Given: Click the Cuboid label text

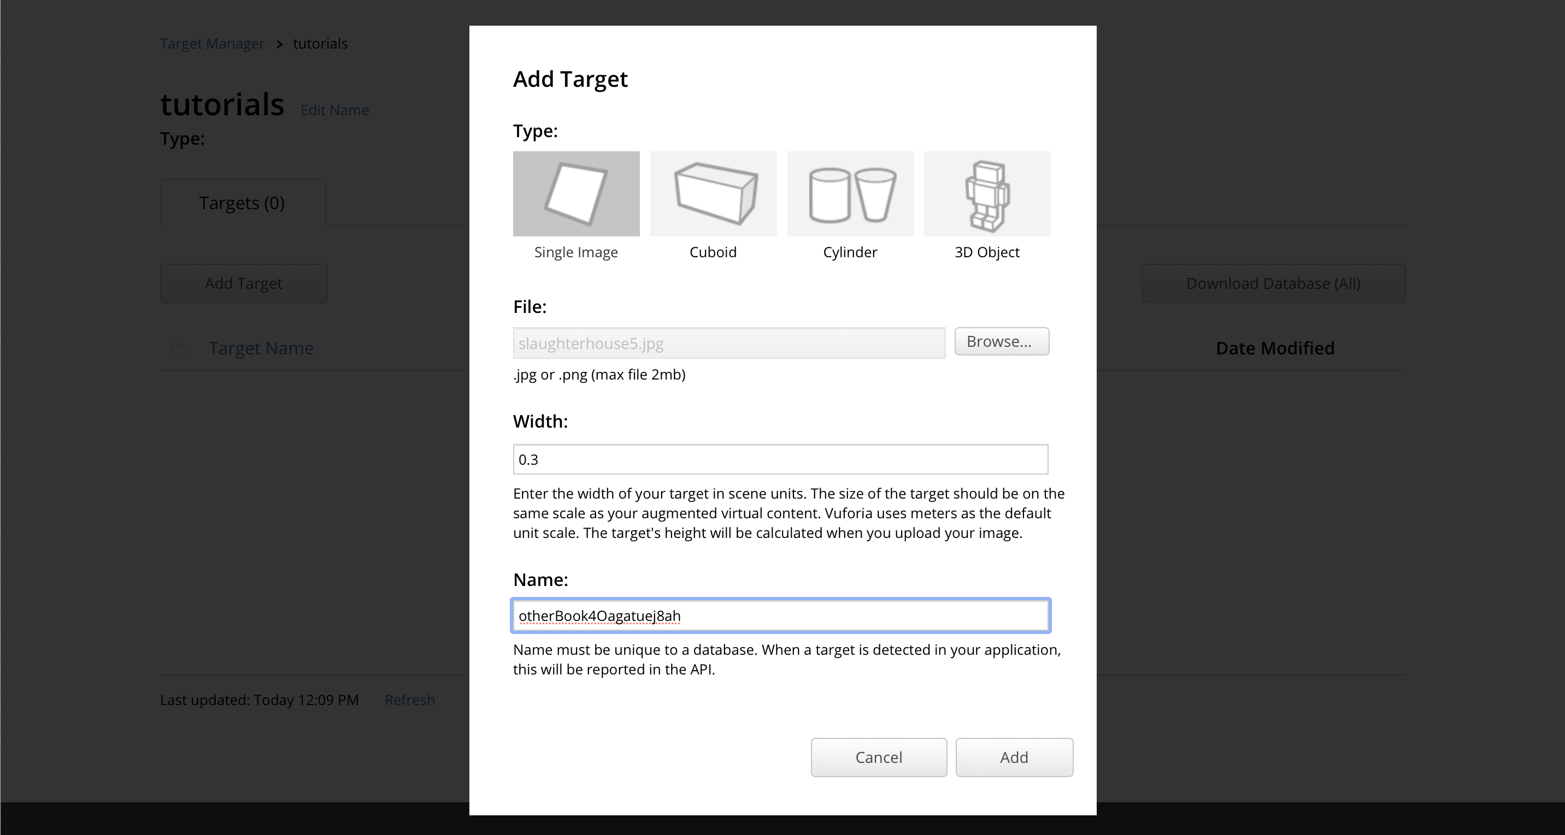Looking at the screenshot, I should click(x=713, y=252).
